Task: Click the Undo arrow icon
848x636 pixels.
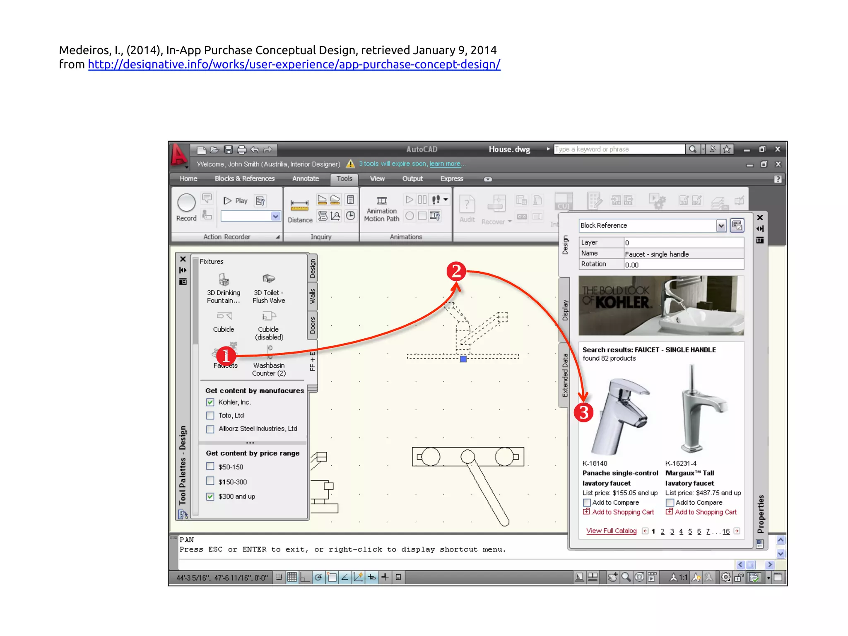Action: click(x=255, y=150)
